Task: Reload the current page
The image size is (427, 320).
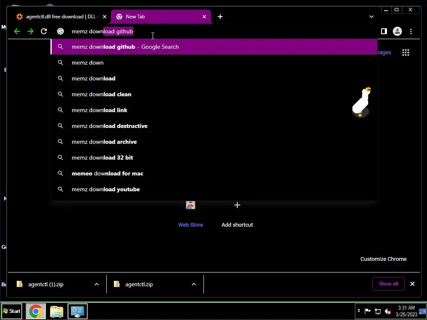Action: [44, 31]
